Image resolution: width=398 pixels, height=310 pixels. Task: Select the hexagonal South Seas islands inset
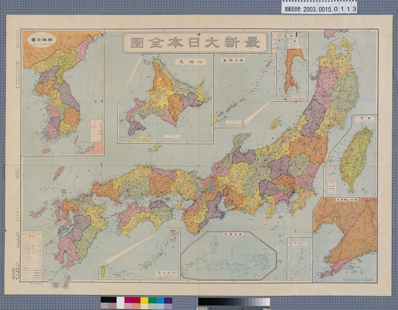click(228, 255)
